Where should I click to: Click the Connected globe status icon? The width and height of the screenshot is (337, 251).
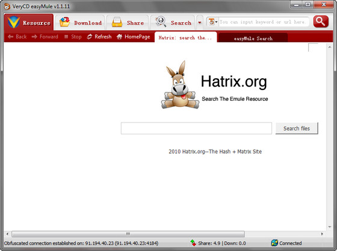[274, 243]
